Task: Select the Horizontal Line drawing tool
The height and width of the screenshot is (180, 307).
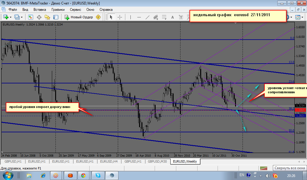Action: (139, 17)
